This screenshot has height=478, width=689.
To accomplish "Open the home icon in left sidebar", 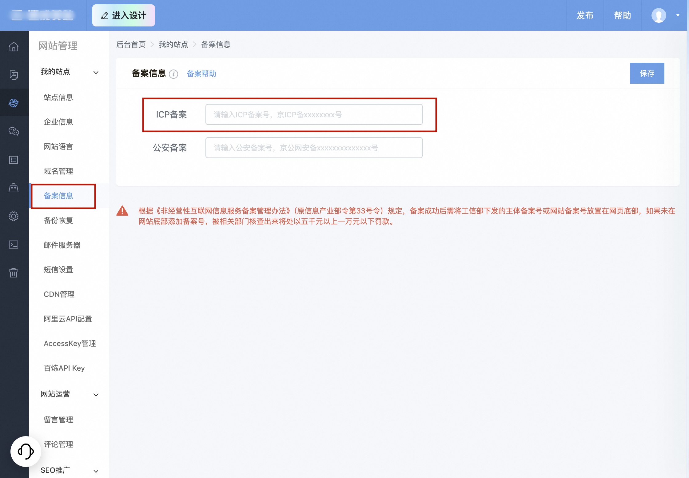I will tap(14, 47).
